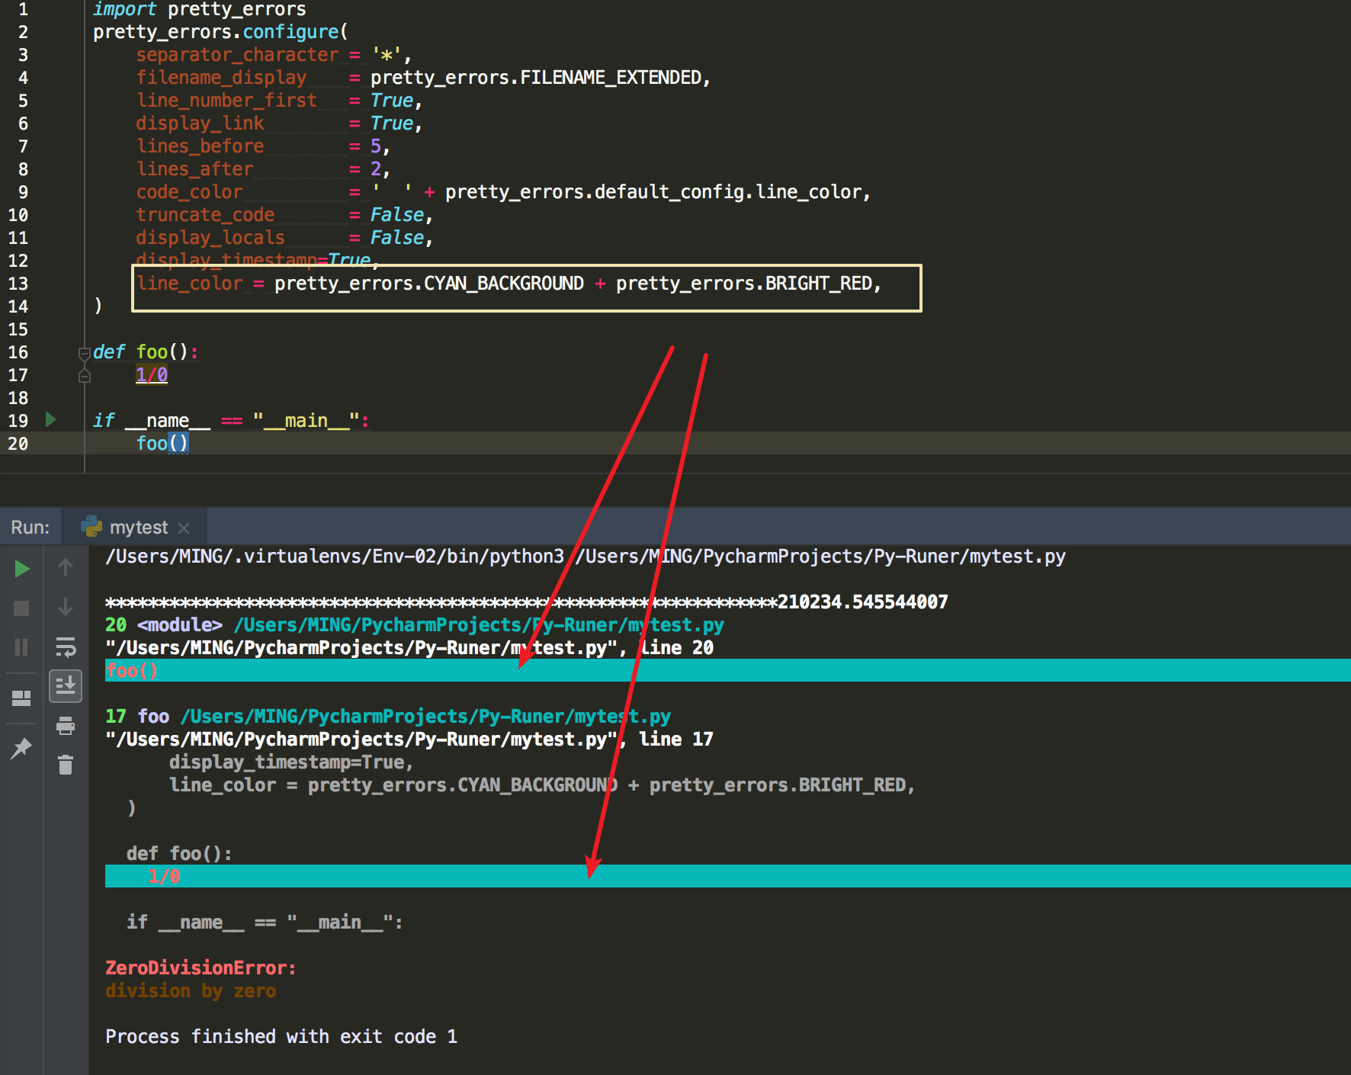Clear console output with the trash icon
This screenshot has height=1075, width=1351.
tap(66, 765)
